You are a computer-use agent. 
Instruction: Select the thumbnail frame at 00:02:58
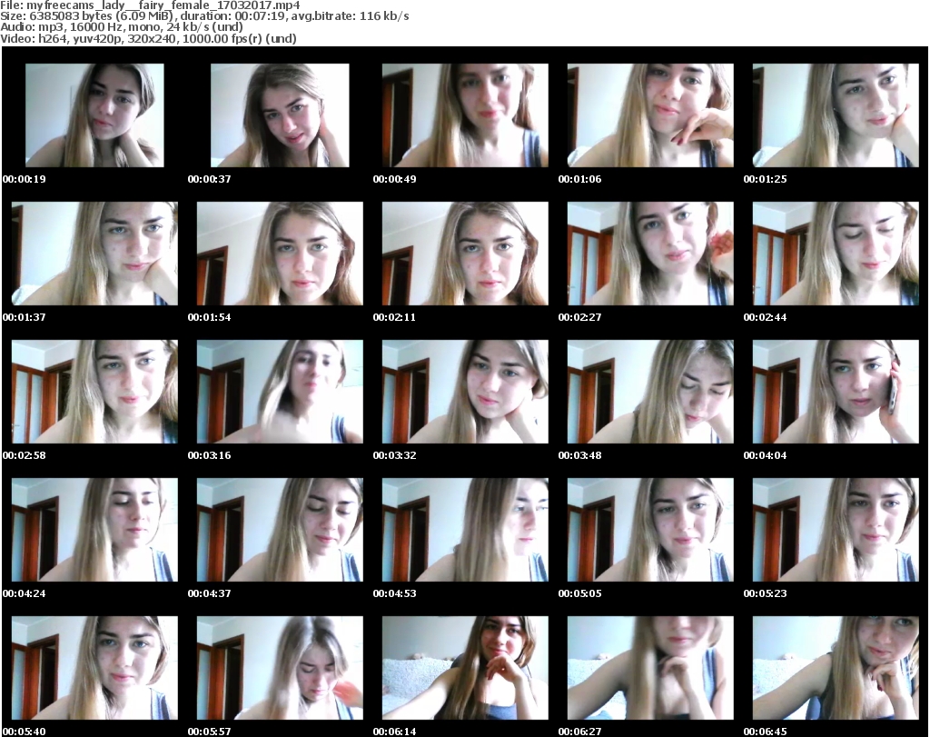click(94, 392)
